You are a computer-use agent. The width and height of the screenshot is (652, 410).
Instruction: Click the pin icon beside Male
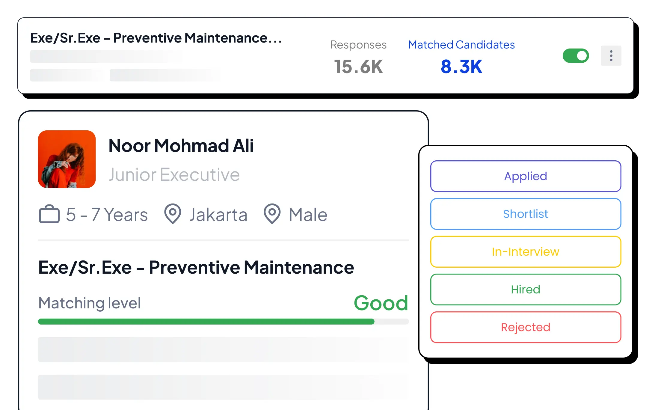pos(272,214)
